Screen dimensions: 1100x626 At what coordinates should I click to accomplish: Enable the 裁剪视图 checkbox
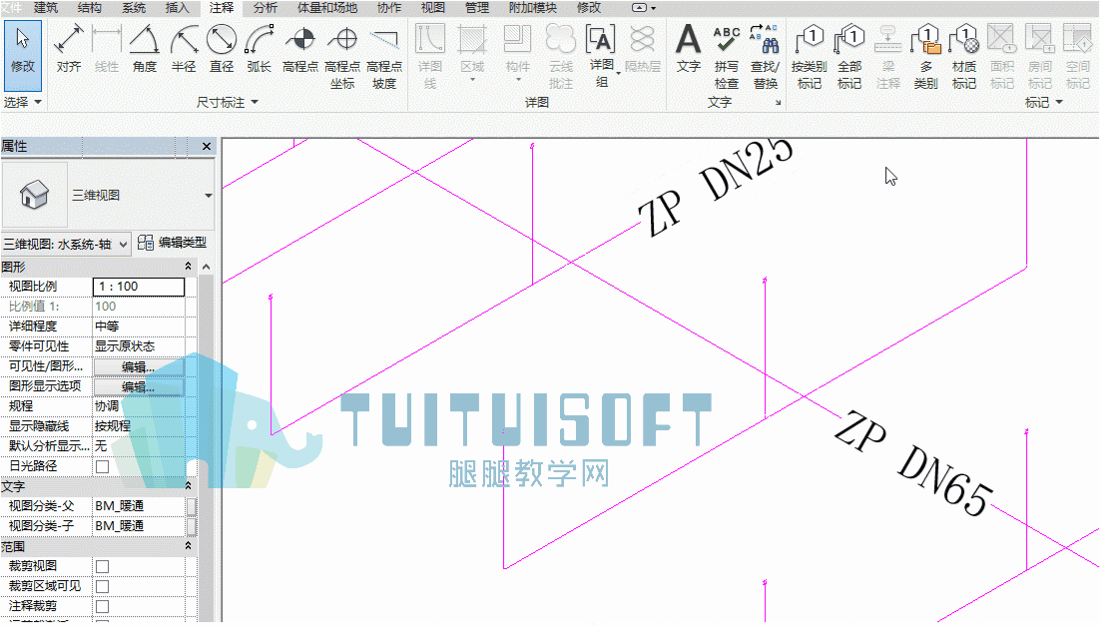(x=103, y=566)
